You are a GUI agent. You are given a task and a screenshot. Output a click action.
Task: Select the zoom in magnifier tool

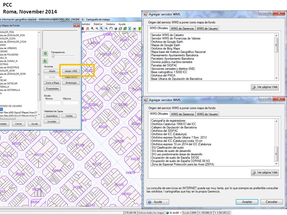click(x=92, y=29)
